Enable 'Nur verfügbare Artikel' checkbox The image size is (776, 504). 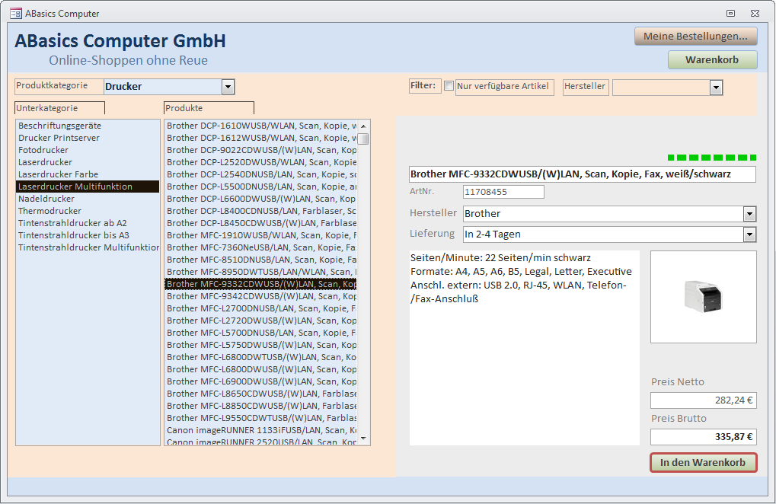(449, 86)
